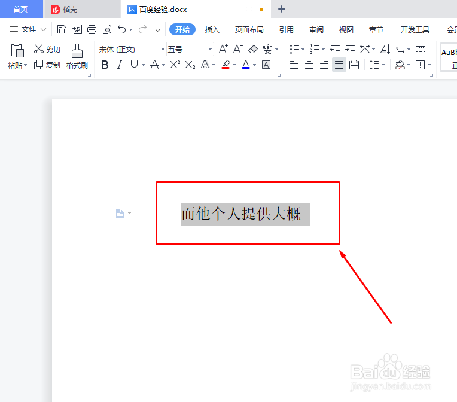Viewport: 457px width, 402px height.
Task: Click the Increase Indent icon
Action: click(x=350, y=49)
